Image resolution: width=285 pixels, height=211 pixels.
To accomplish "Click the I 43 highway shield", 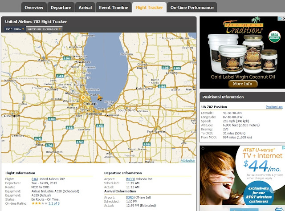I will click(x=60, y=76).
